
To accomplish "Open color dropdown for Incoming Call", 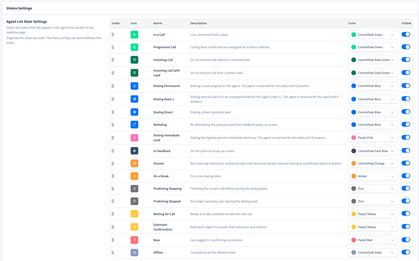I will pos(373,60).
